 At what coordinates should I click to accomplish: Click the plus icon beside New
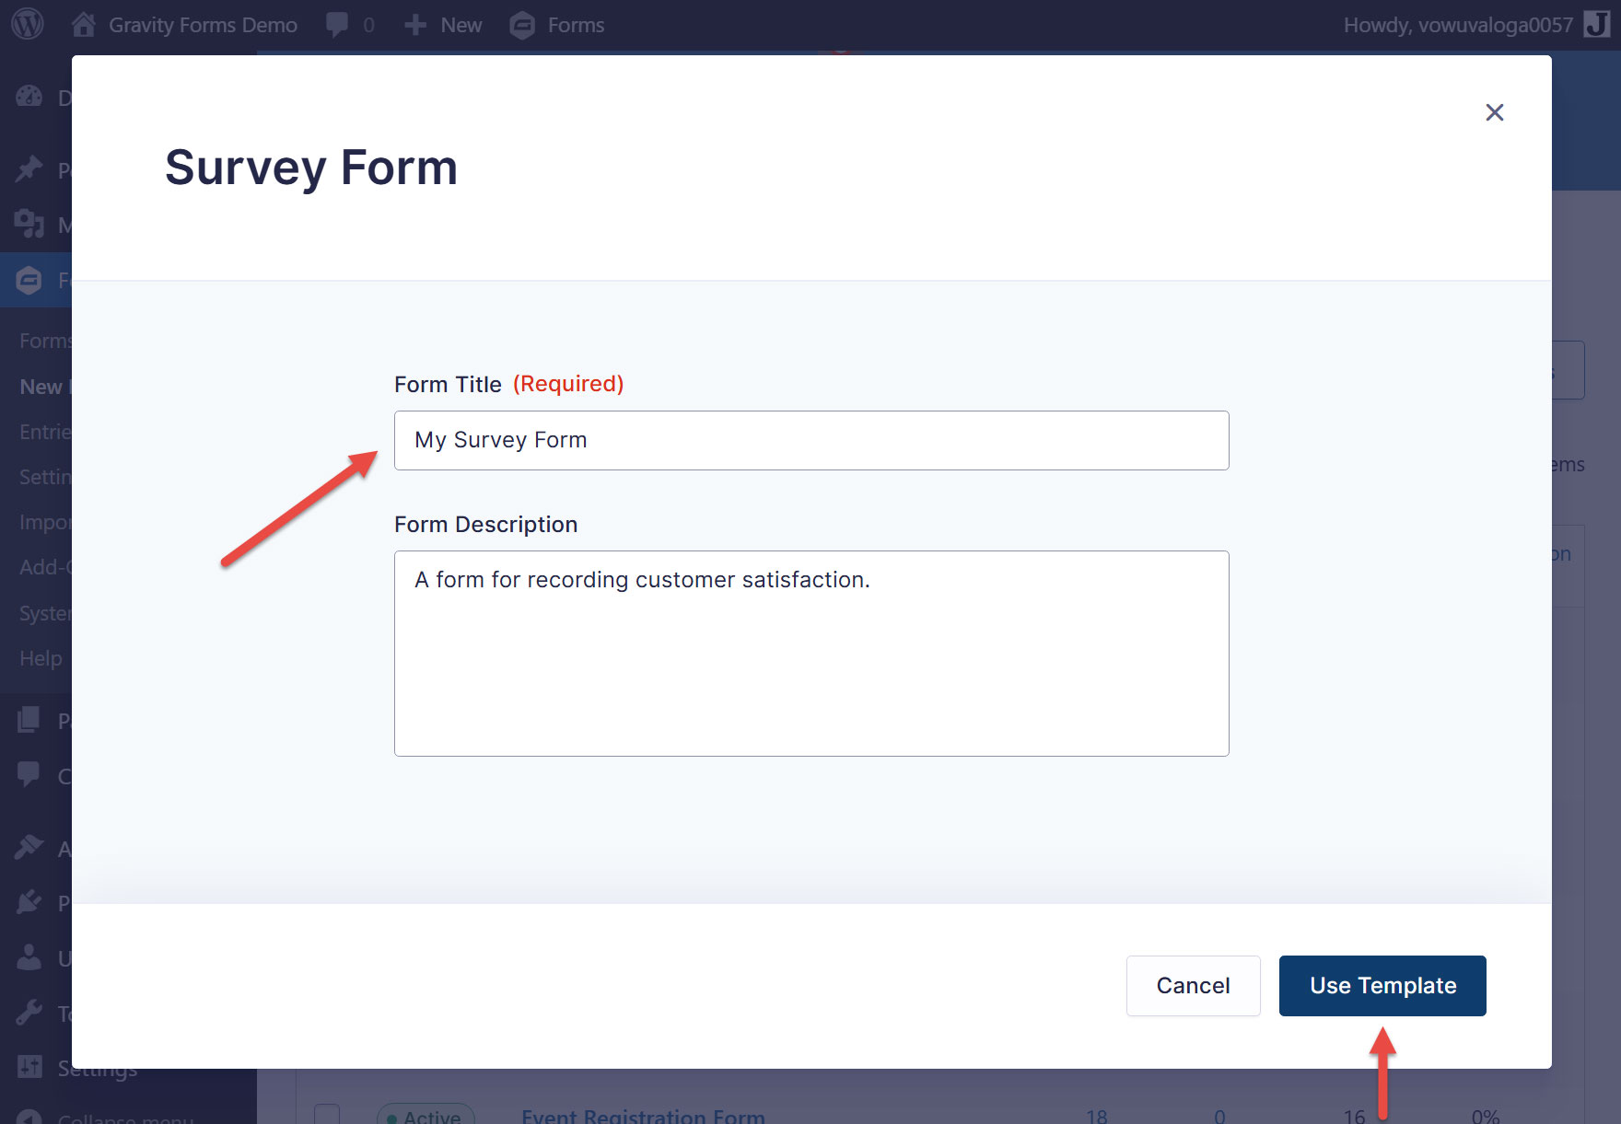(x=415, y=25)
